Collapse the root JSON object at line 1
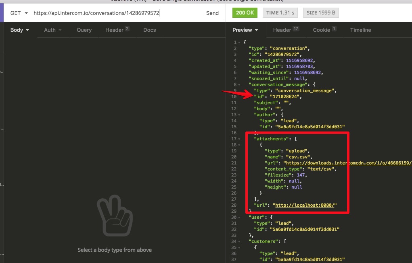Viewport: 412px width, 263px height. pos(239,43)
